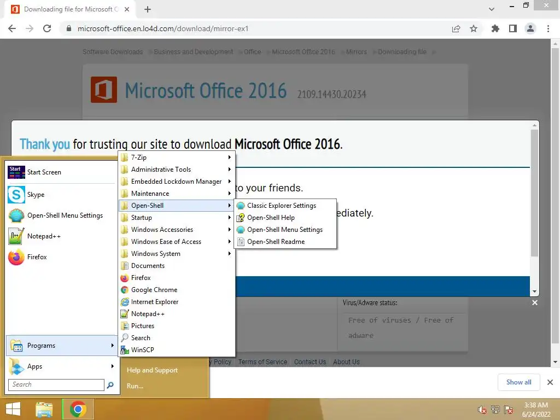
Task: Open Google Chrome in Programs submenu
Action: [177, 290]
